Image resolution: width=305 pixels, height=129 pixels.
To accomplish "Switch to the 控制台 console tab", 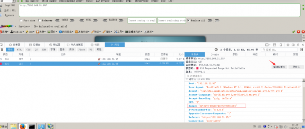I will (35, 45).
